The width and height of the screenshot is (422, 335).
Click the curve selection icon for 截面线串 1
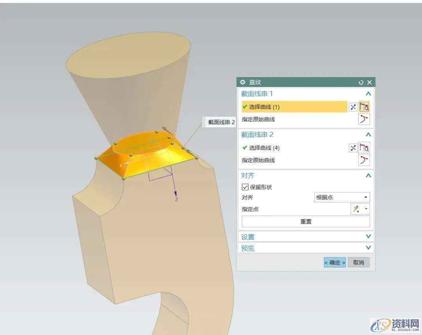point(364,107)
